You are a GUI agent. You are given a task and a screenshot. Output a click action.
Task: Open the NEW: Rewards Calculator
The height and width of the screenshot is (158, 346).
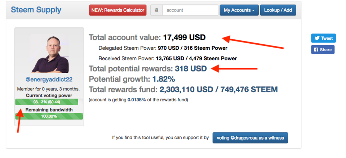(118, 10)
